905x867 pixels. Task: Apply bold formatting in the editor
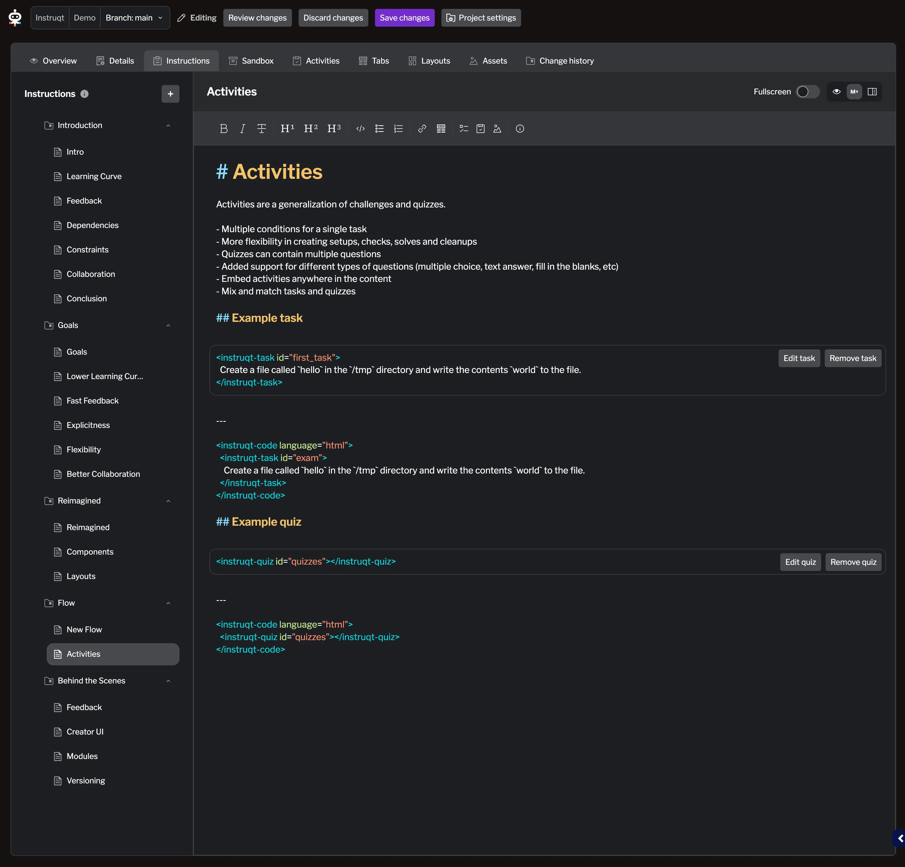[x=224, y=129]
